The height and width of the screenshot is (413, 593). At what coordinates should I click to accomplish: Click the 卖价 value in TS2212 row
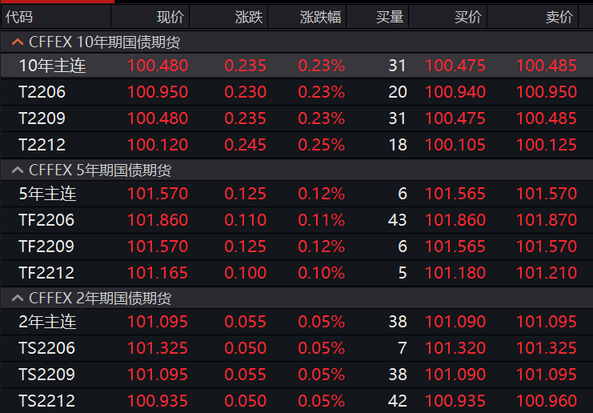point(546,401)
